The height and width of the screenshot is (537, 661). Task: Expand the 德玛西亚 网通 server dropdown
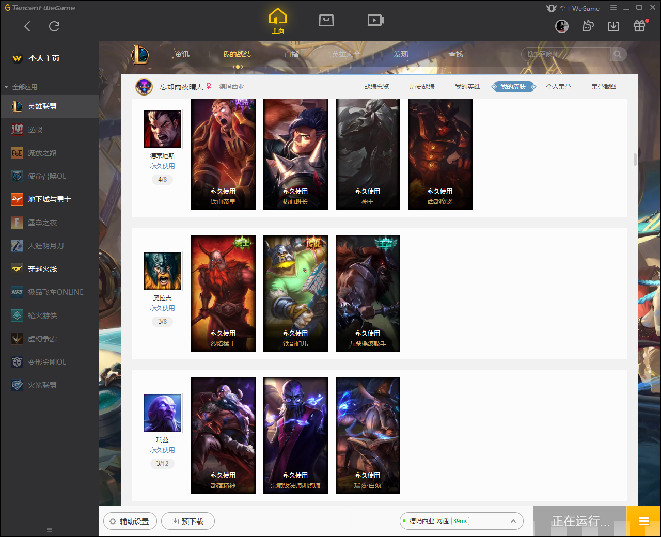click(462, 521)
